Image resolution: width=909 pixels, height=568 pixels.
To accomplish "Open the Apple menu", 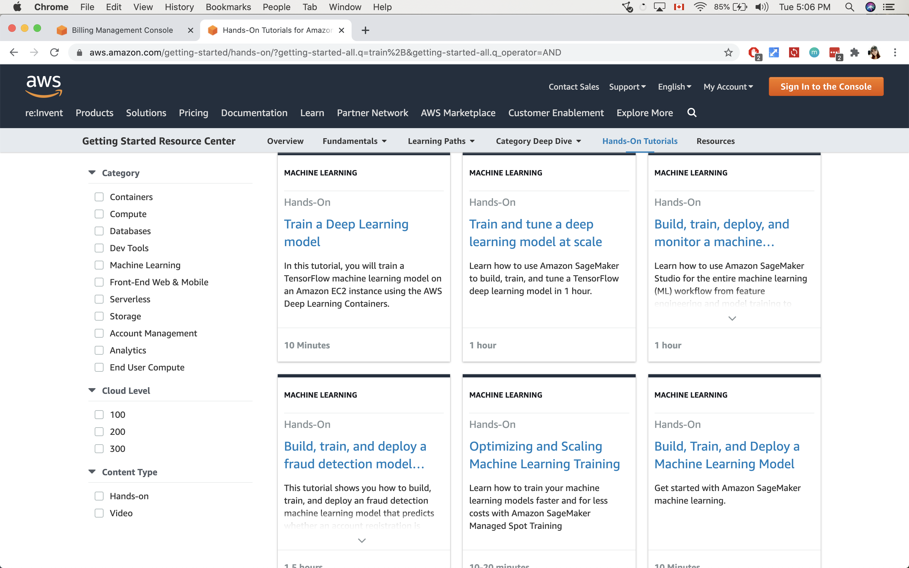I will pos(17,7).
